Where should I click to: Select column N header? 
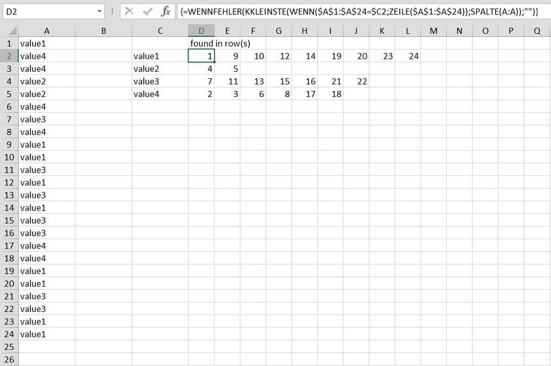(459, 31)
